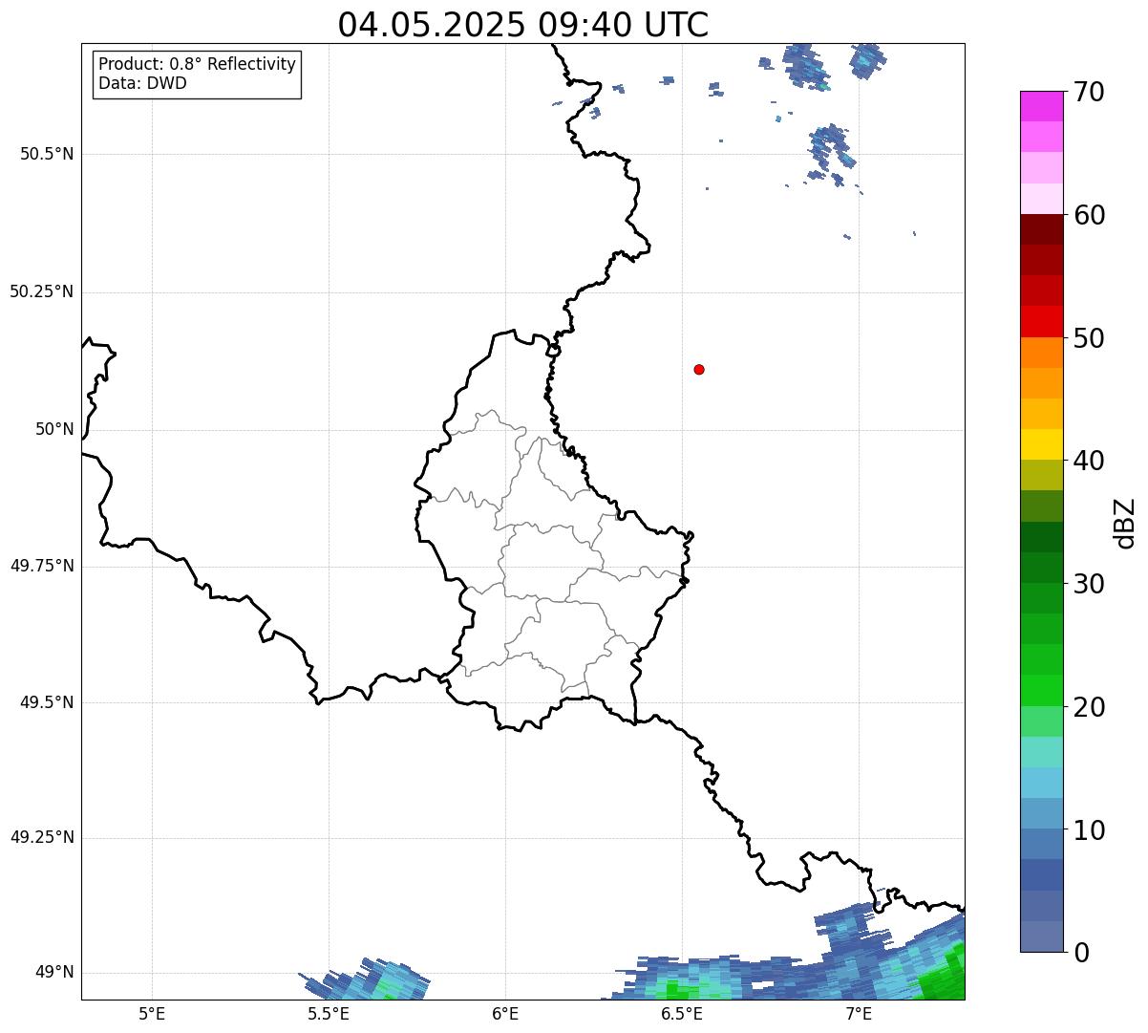This screenshot has width=1148, height=1033.
Task: Click the cyan colorbar segment above 10
Action: pos(1042,784)
